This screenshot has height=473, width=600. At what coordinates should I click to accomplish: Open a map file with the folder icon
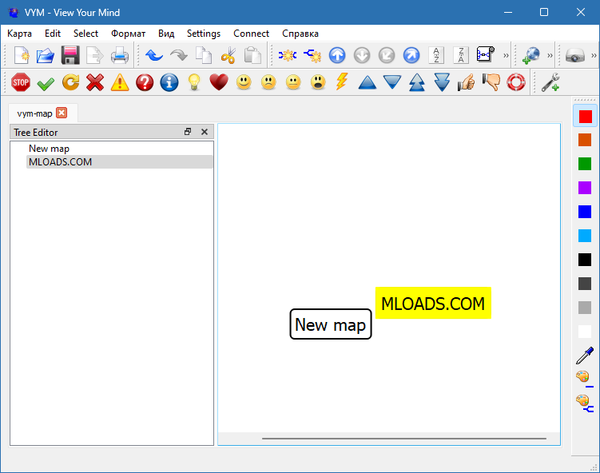point(46,55)
